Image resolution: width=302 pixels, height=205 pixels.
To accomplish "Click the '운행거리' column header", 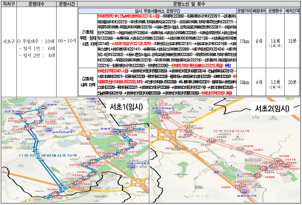I will [244, 10].
